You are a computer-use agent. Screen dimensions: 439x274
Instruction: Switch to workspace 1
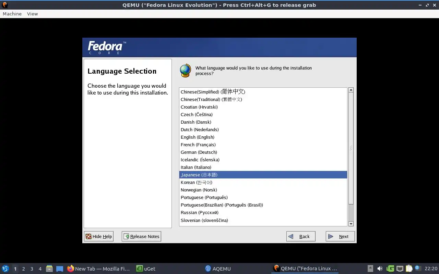15,269
